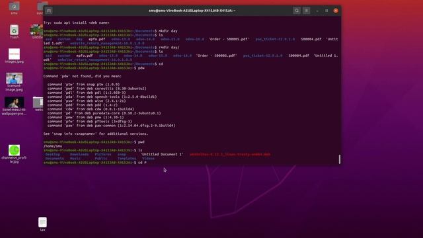The height and width of the screenshot is (238, 423).
Task: Click the red .deb file name in ls output
Action: (230, 154)
